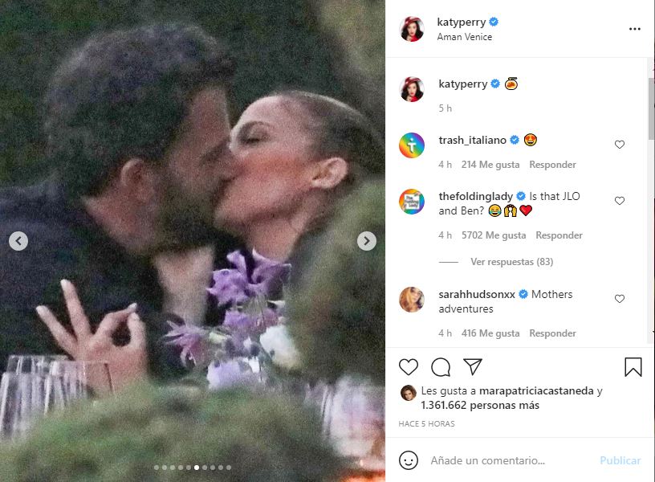This screenshot has height=482, width=655.
Task: Open the three-dot post options menu
Action: tap(635, 29)
